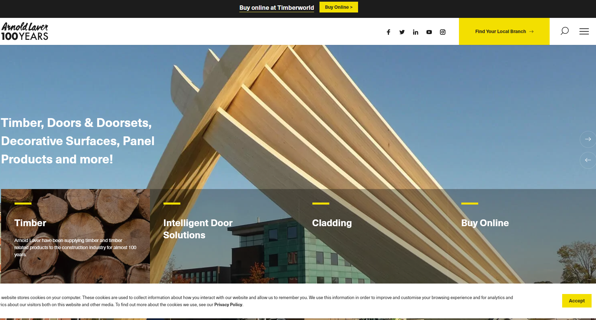Open the Instagram social icon
This screenshot has width=596, height=320.
click(x=443, y=32)
